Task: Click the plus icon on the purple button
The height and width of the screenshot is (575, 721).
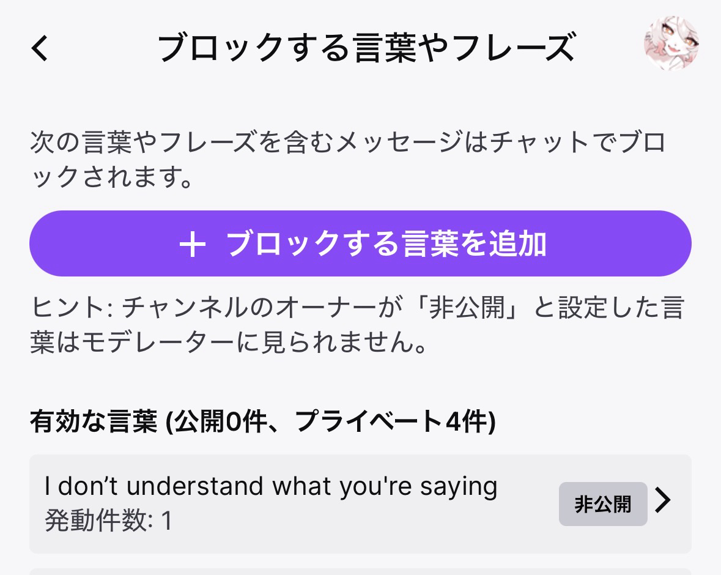Action: click(192, 244)
